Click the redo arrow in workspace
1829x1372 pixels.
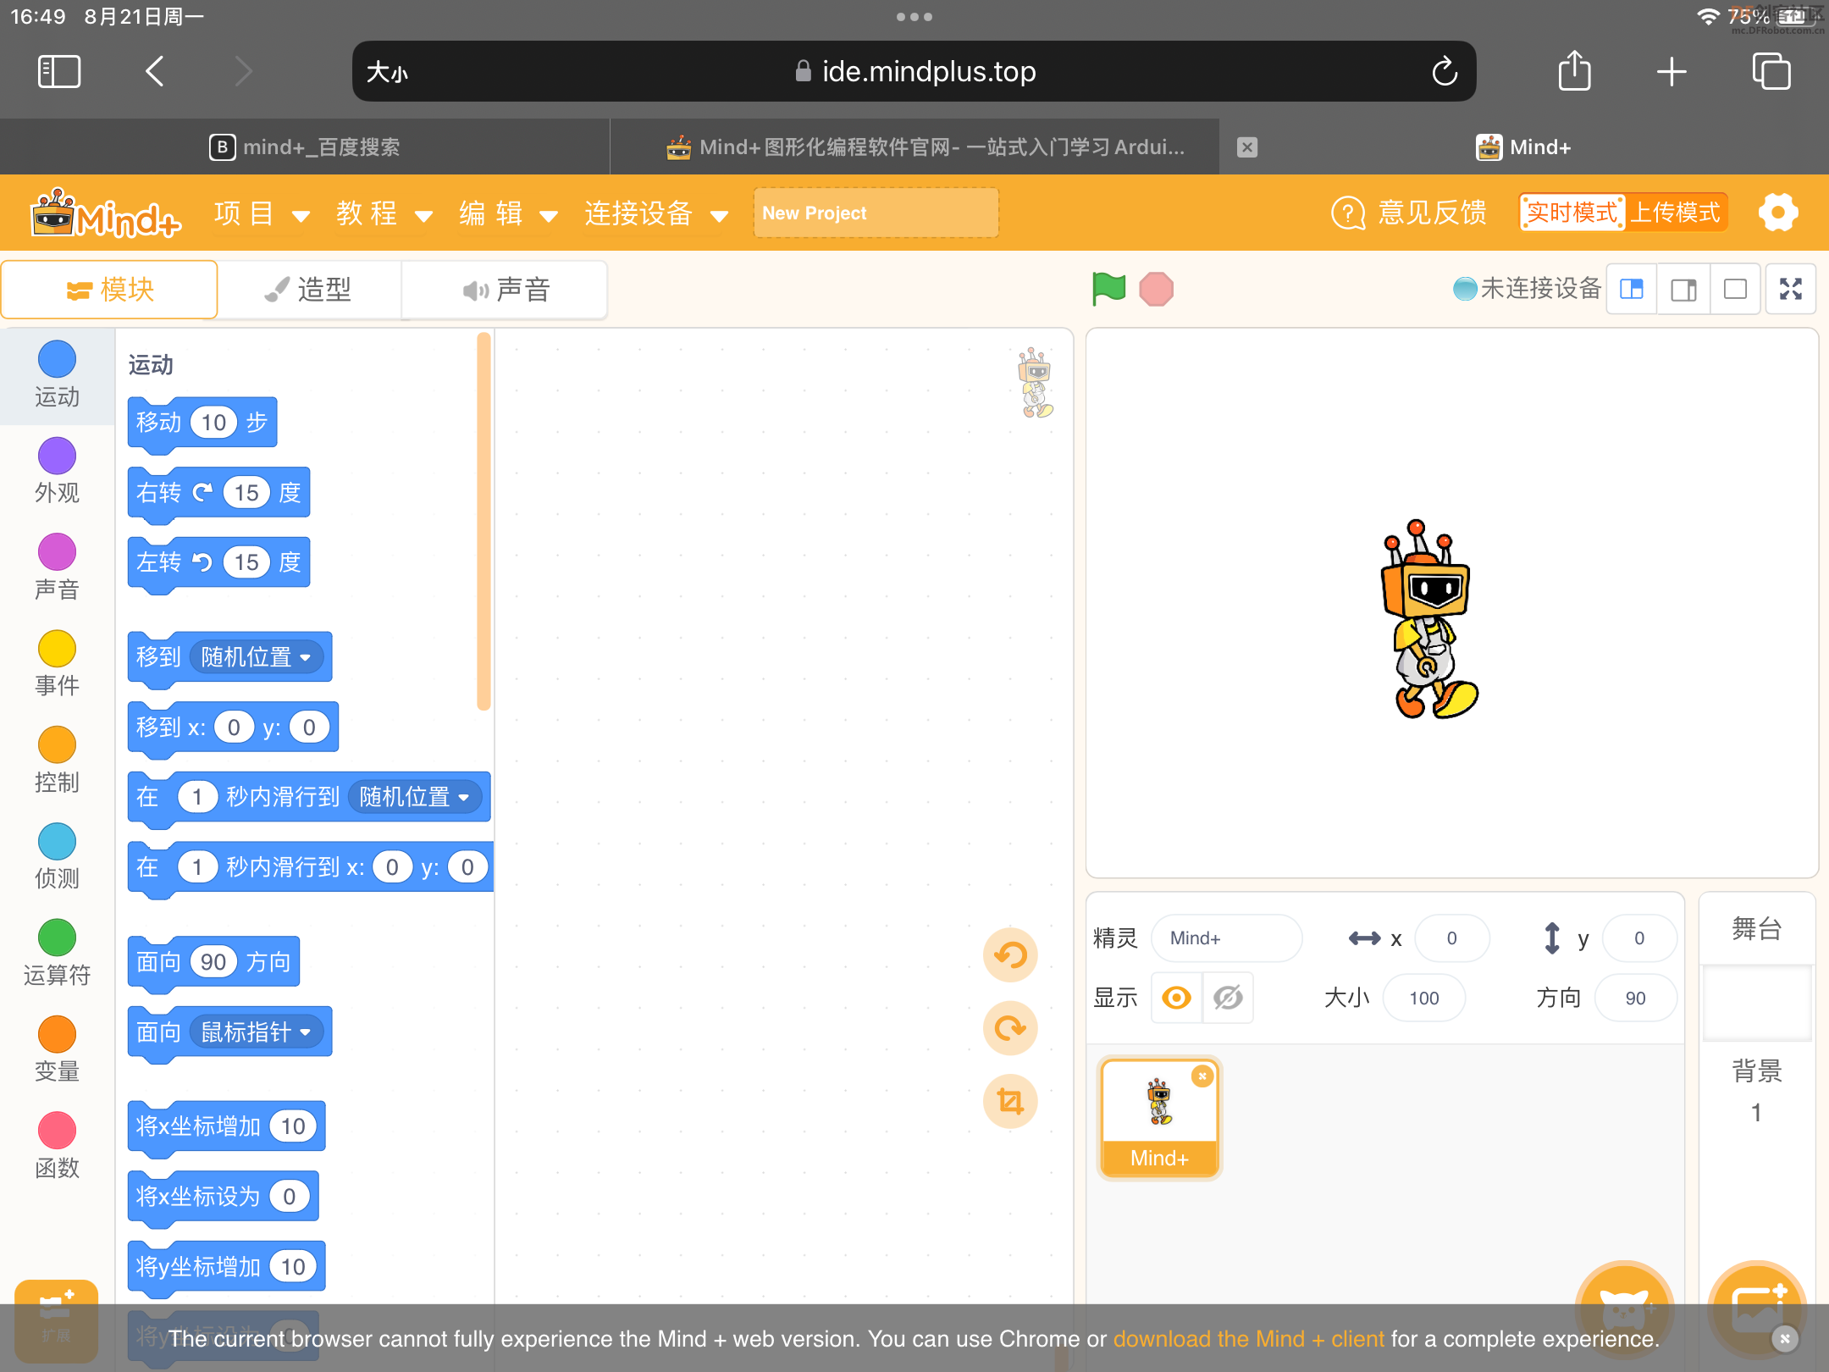[x=1010, y=1028]
